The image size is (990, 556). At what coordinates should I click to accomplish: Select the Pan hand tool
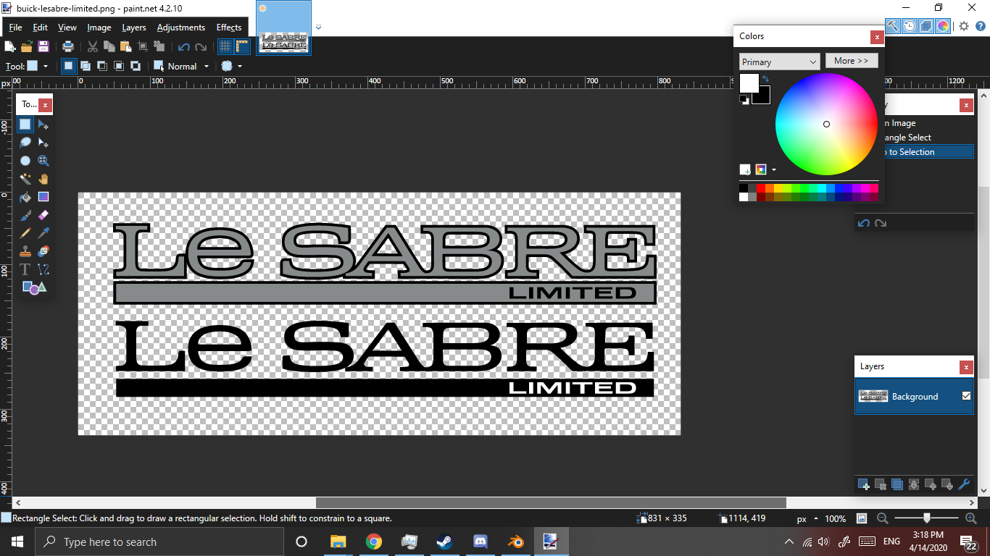point(43,179)
